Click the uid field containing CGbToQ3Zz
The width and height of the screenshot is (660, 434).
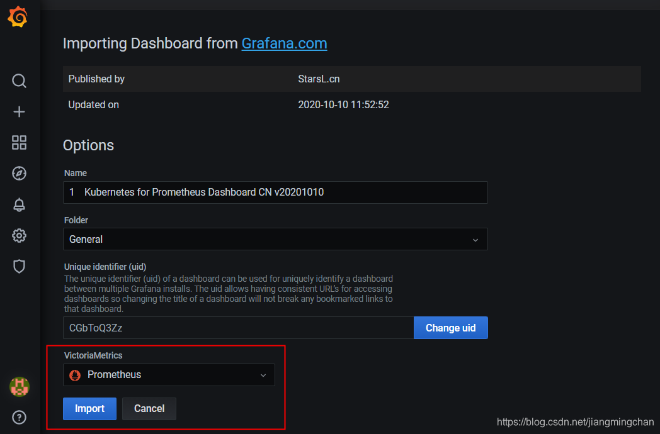238,328
